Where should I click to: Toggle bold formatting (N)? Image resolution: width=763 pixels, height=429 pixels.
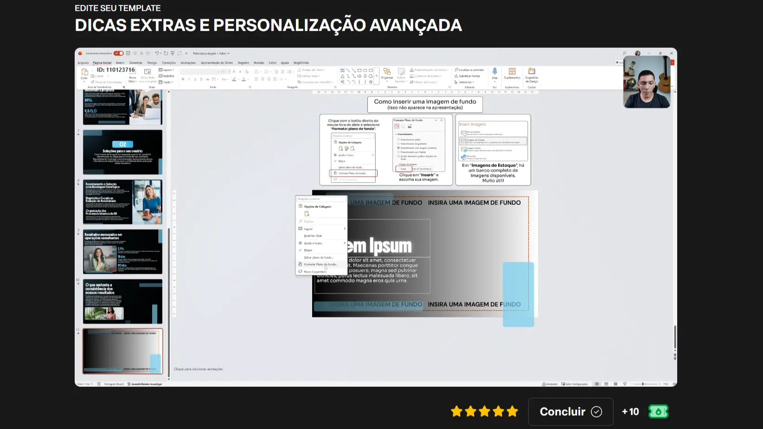click(183, 79)
